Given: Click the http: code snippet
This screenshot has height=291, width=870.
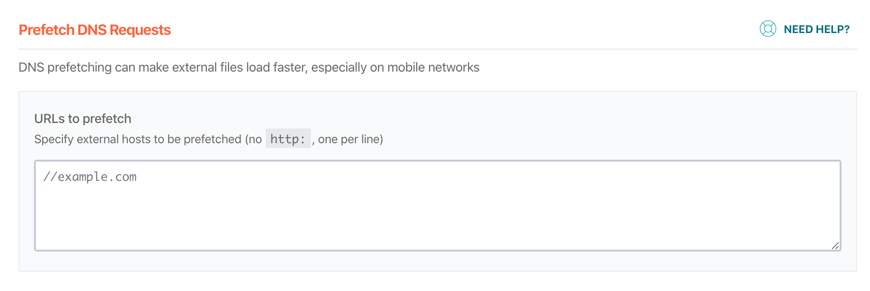Looking at the screenshot, I should 288,139.
